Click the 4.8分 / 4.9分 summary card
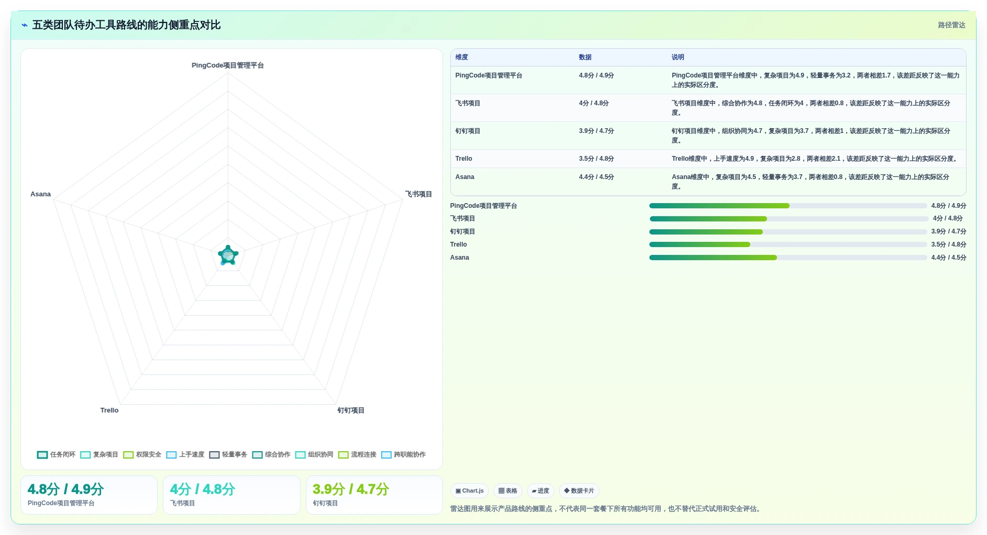The width and height of the screenshot is (987, 535). pyautogui.click(x=89, y=495)
